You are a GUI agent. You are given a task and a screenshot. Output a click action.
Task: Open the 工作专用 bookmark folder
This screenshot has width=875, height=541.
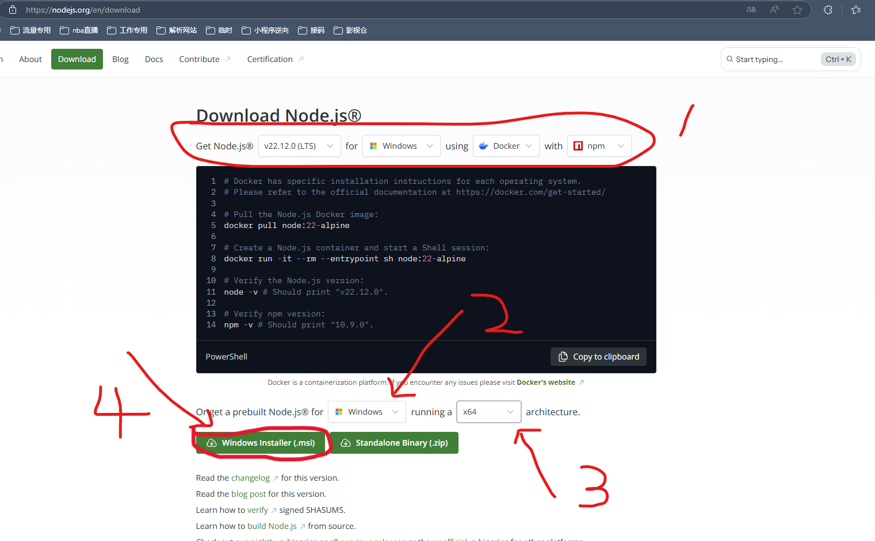tap(127, 30)
